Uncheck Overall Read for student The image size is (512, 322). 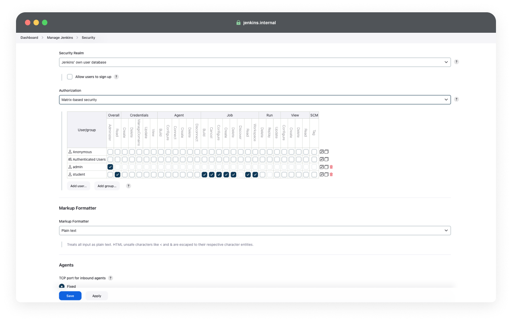117,175
